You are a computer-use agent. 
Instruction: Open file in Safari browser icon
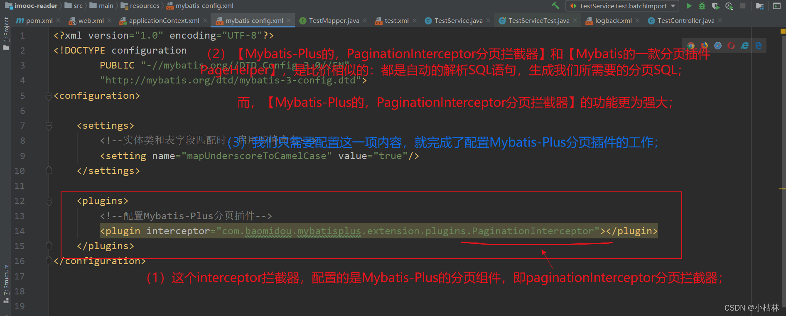tap(718, 46)
